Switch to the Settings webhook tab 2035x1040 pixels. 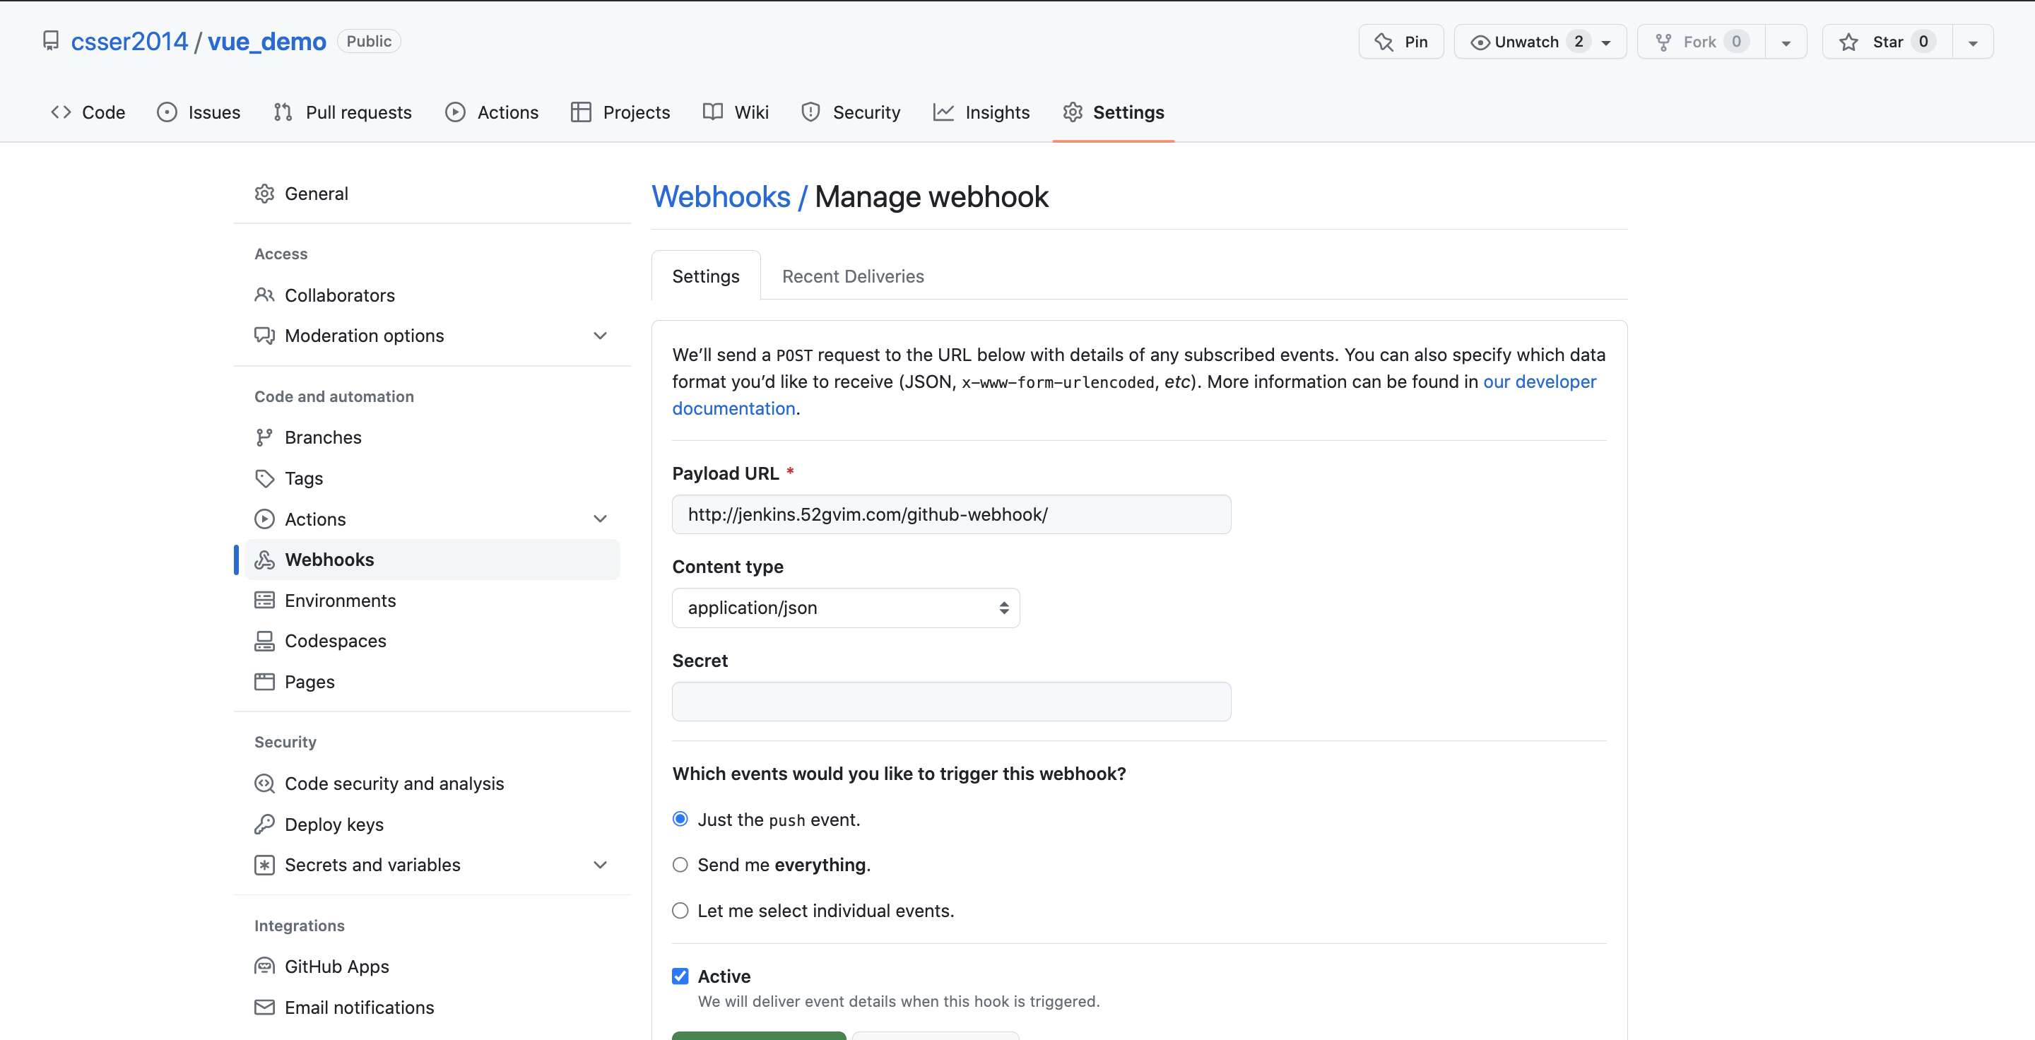coord(705,276)
